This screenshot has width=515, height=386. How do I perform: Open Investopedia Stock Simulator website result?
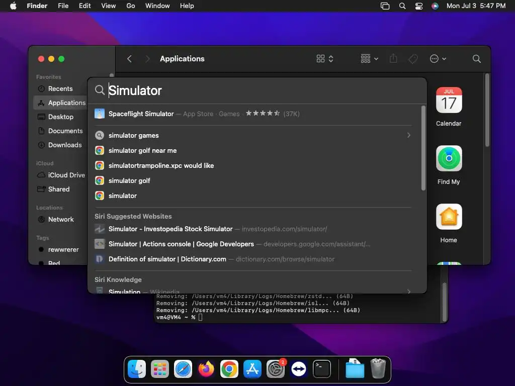coord(253,229)
